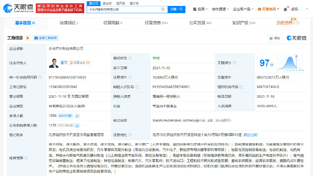Click the 天眼一下 search button
The width and height of the screenshot is (313, 176).
pos(177,9)
